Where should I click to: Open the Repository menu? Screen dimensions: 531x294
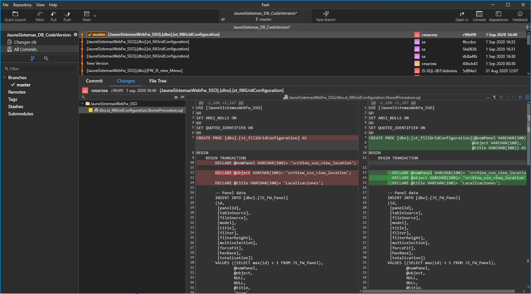[22, 5]
